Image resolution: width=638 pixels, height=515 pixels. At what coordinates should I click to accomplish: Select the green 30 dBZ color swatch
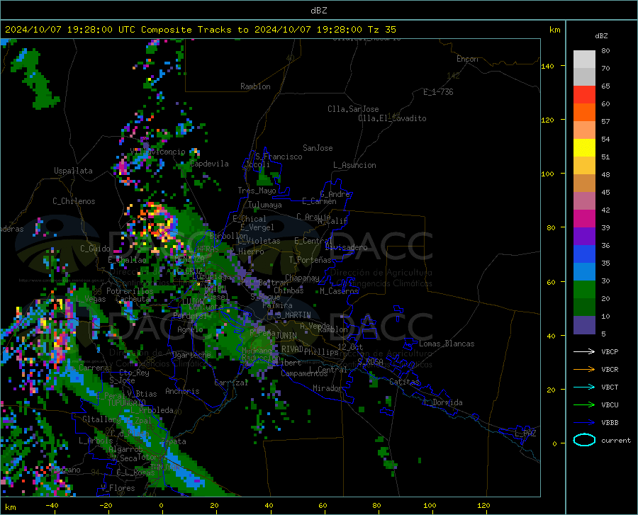584,290
